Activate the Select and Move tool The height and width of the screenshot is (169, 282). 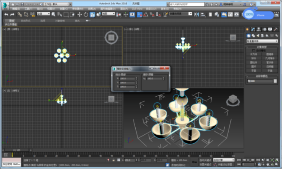pos(79,15)
